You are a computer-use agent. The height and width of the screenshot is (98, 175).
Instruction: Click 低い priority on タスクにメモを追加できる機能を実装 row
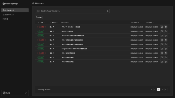52,36
